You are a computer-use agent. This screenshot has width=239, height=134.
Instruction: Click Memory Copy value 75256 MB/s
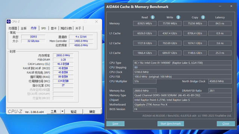point(195,23)
